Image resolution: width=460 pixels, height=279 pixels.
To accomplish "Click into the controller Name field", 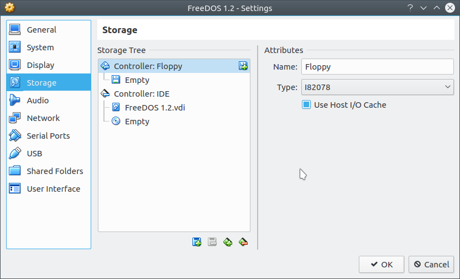I will [x=377, y=66].
